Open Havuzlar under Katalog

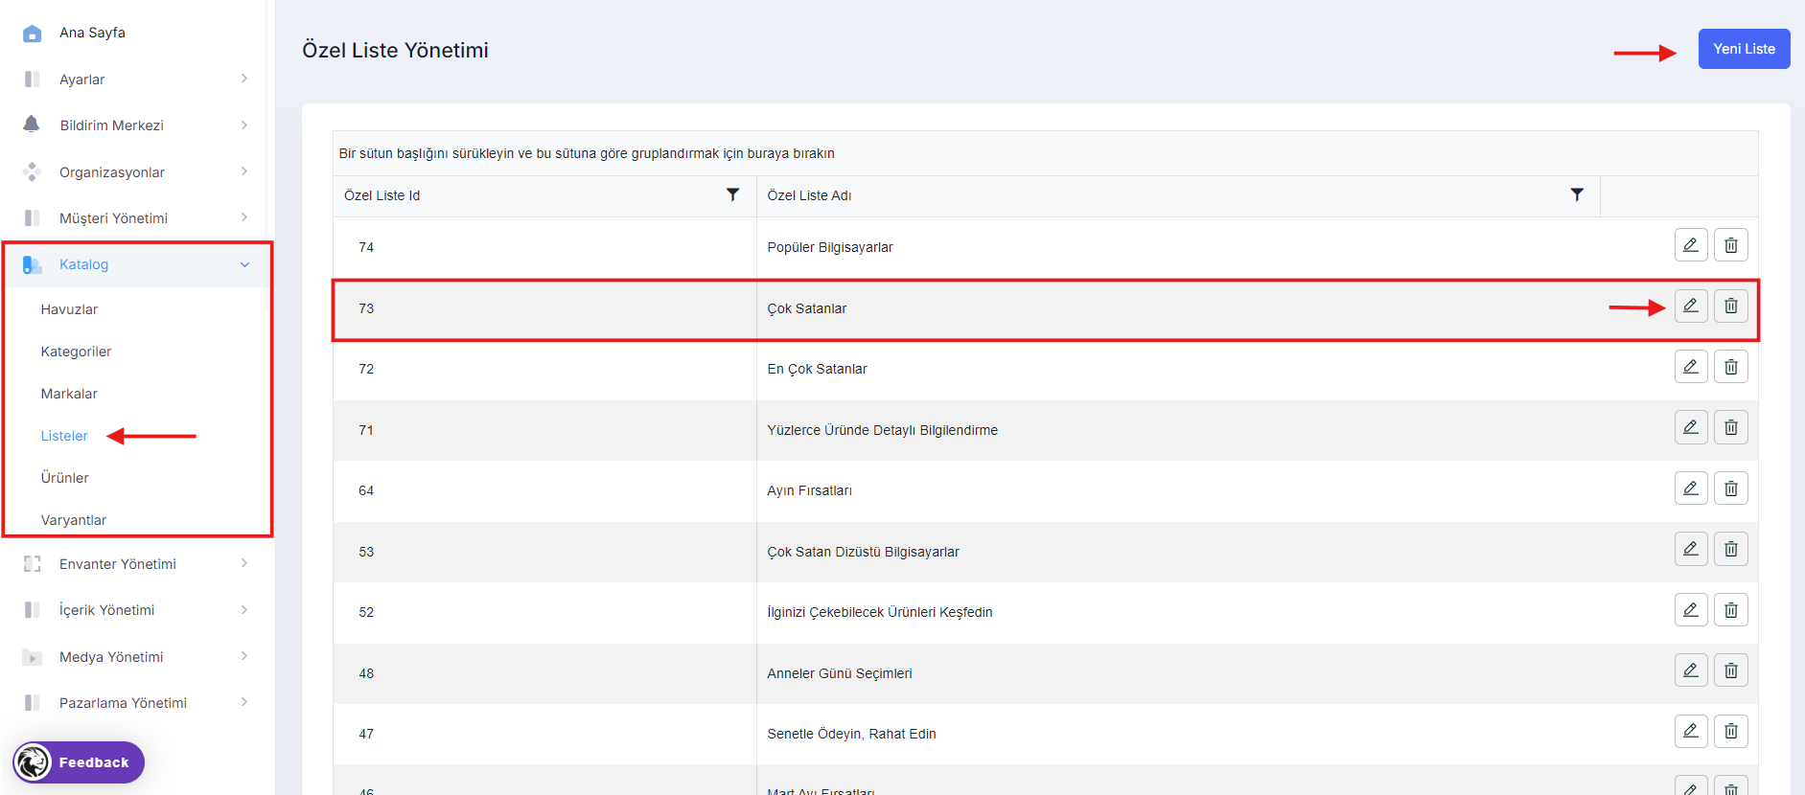69,309
